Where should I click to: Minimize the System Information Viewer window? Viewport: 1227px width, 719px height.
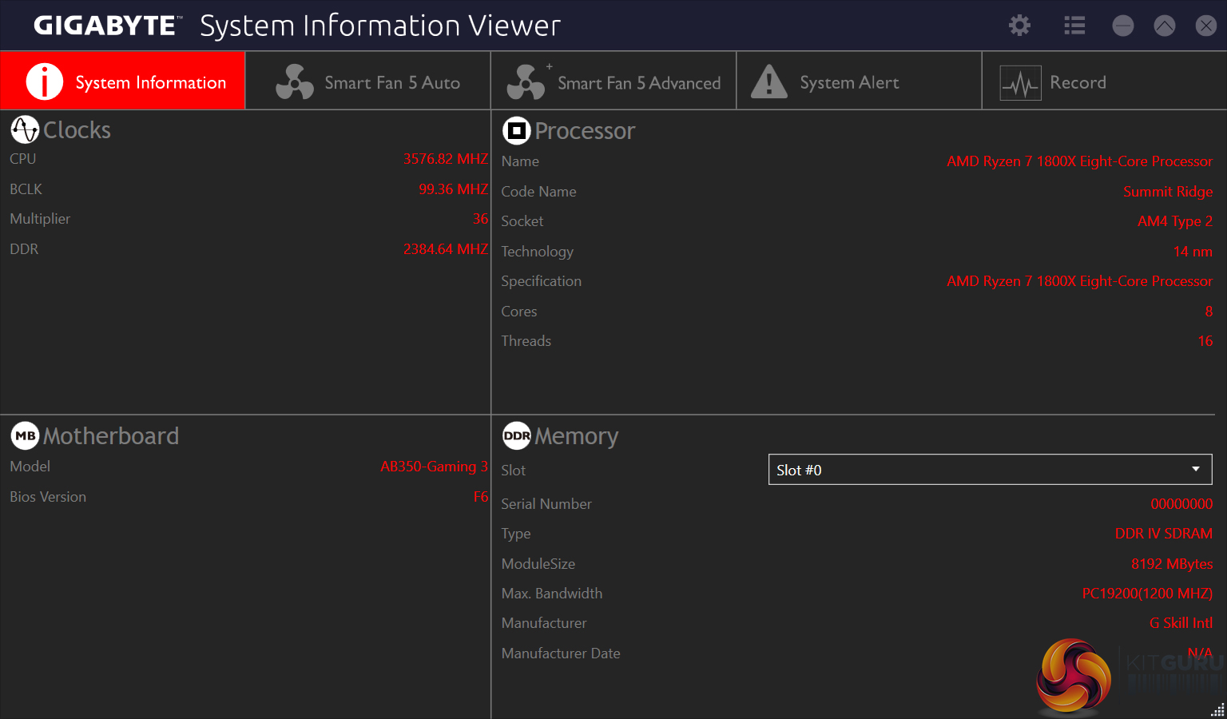pyautogui.click(x=1122, y=26)
